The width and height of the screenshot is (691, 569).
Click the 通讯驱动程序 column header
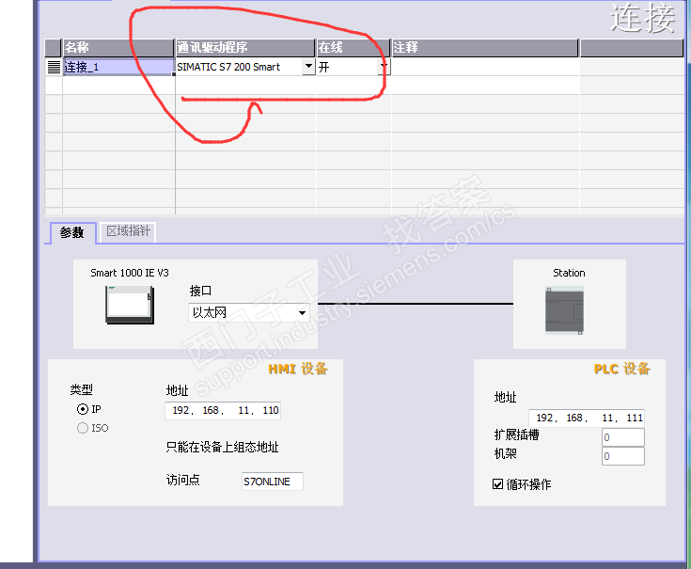[x=245, y=48]
